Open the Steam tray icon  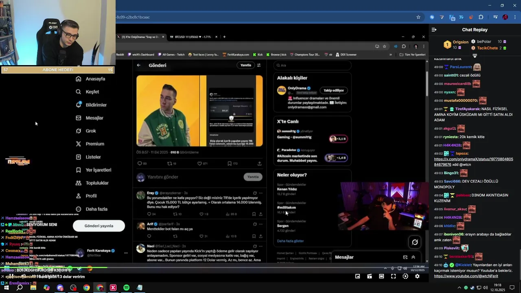pos(473,288)
